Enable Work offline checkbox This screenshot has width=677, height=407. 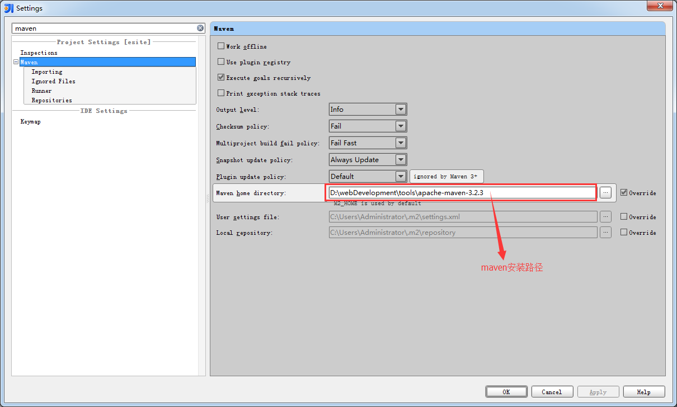tap(221, 46)
